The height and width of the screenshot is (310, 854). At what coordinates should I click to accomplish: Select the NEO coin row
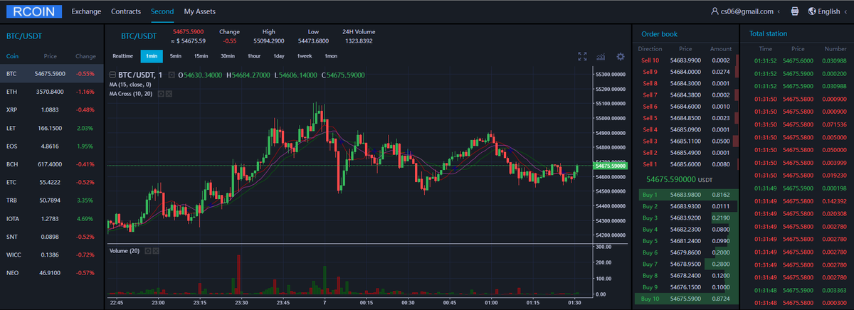pos(52,273)
